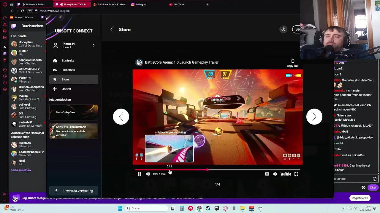Open BattleCore Arena trailer title link
The width and height of the screenshot is (380, 213).
click(182, 62)
